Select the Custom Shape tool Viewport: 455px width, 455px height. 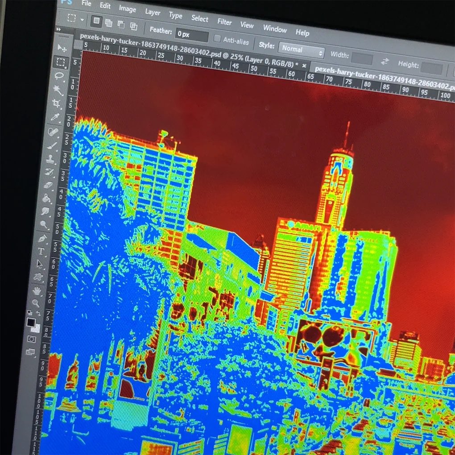(x=38, y=277)
